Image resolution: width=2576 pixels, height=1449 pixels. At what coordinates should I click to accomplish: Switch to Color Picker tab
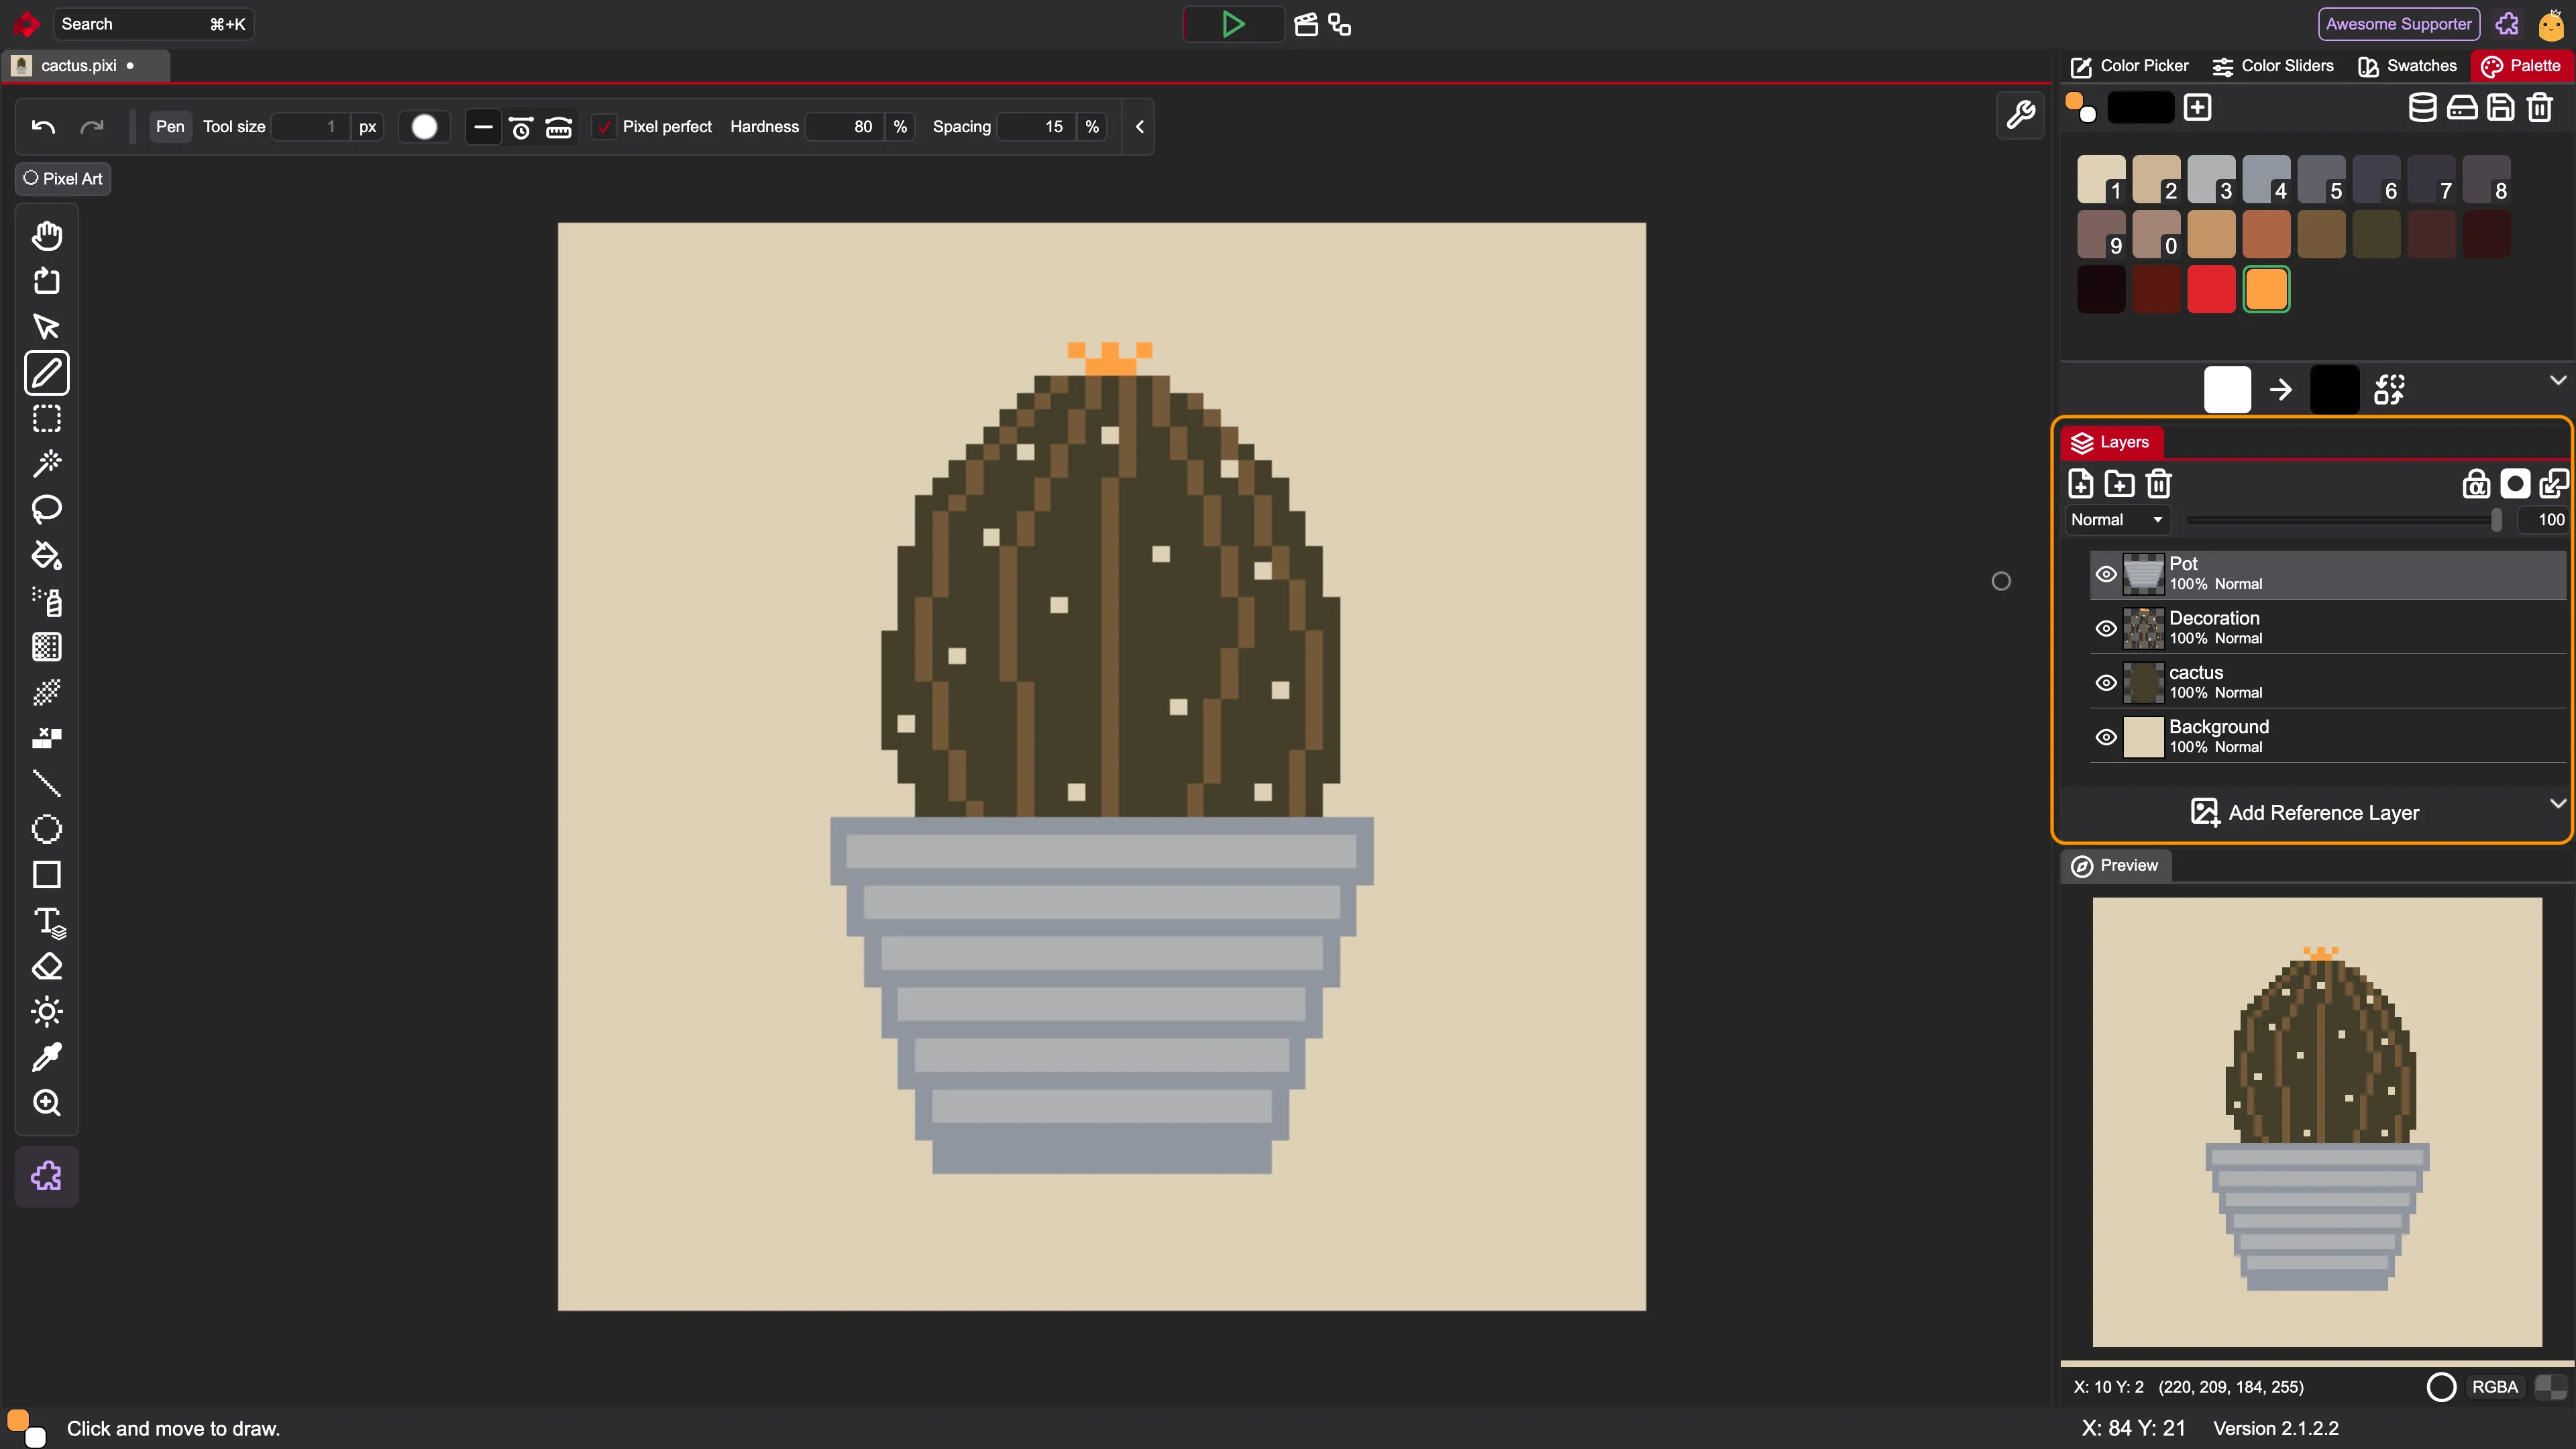coord(2130,66)
